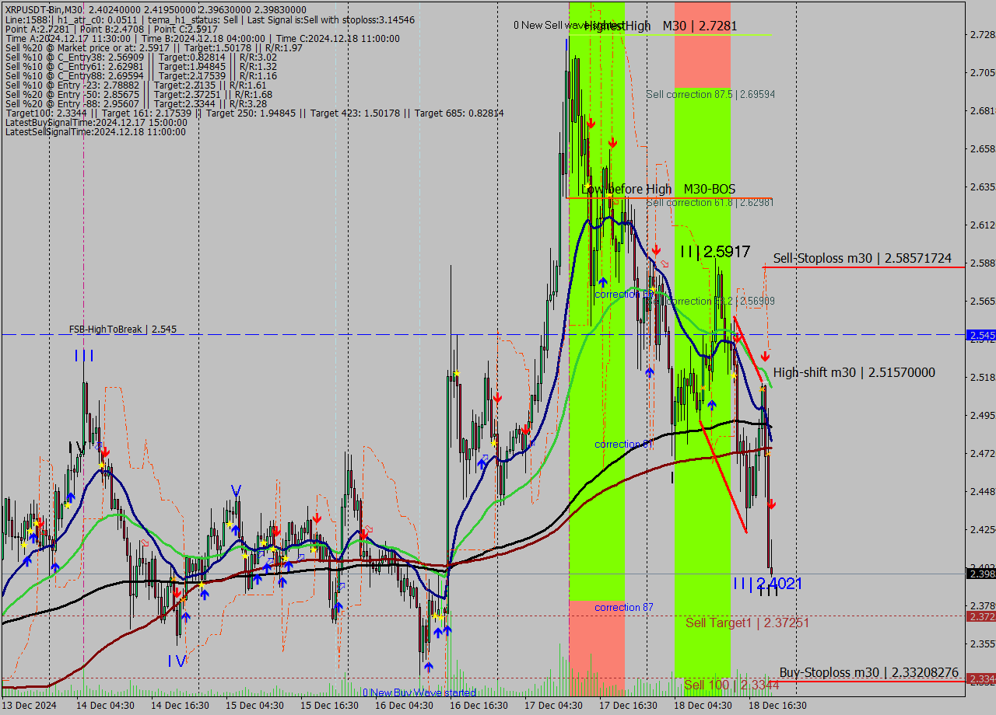Click the '17 Dec 04:30' time axis label
The height and width of the screenshot is (715, 996).
pos(552,706)
